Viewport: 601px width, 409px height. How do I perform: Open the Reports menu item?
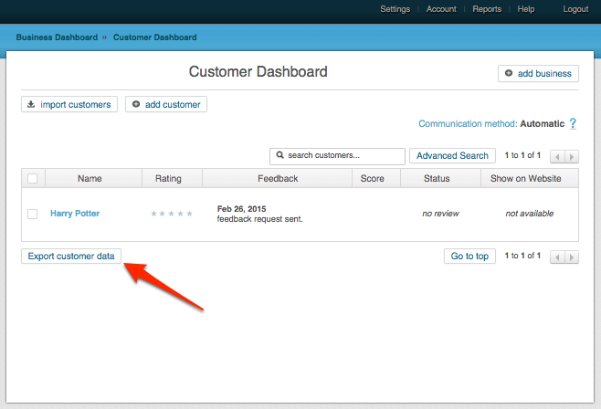tap(487, 9)
